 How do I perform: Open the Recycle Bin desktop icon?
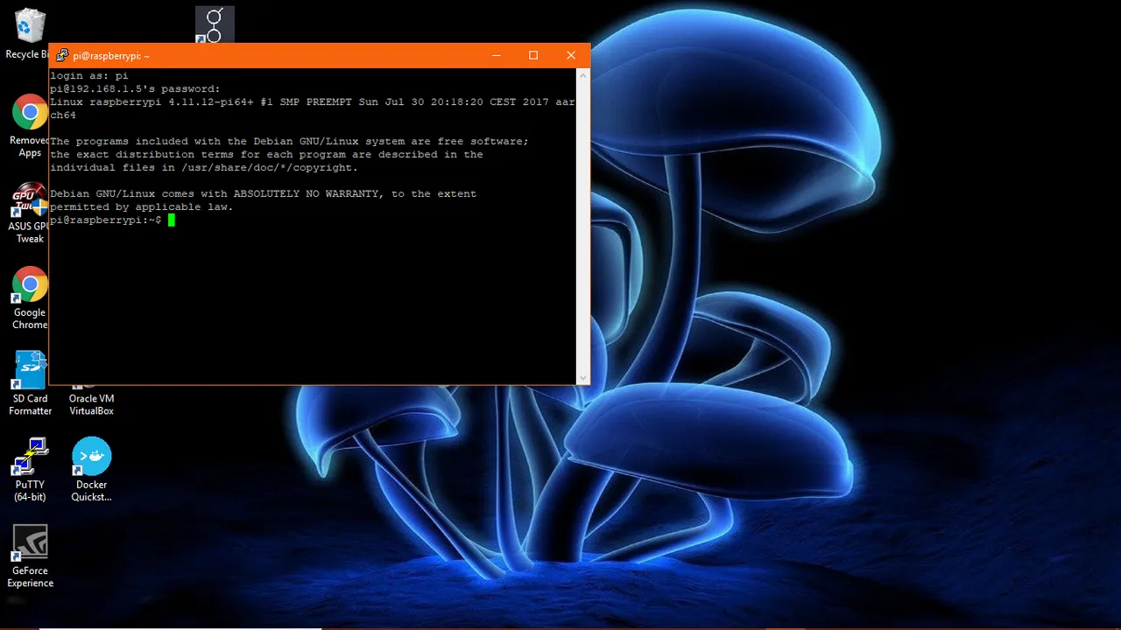tap(28, 33)
